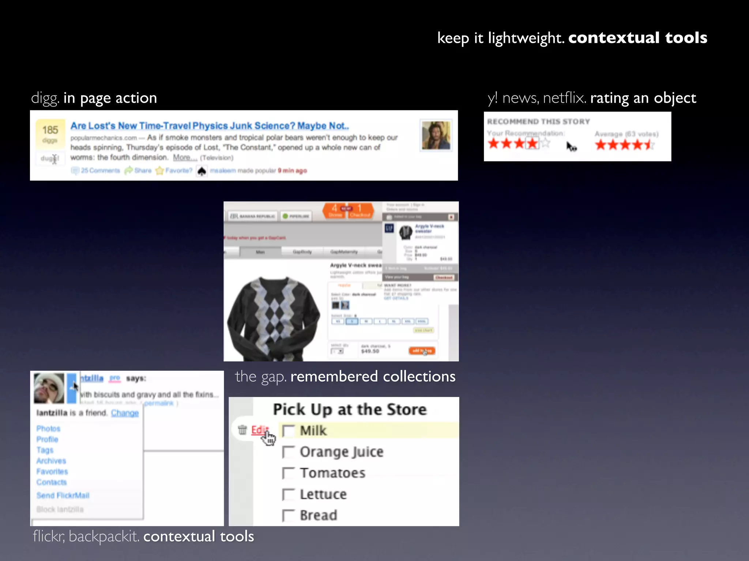Set fourth star in Your Recommendation
The height and width of the screenshot is (561, 749).
[x=532, y=143]
